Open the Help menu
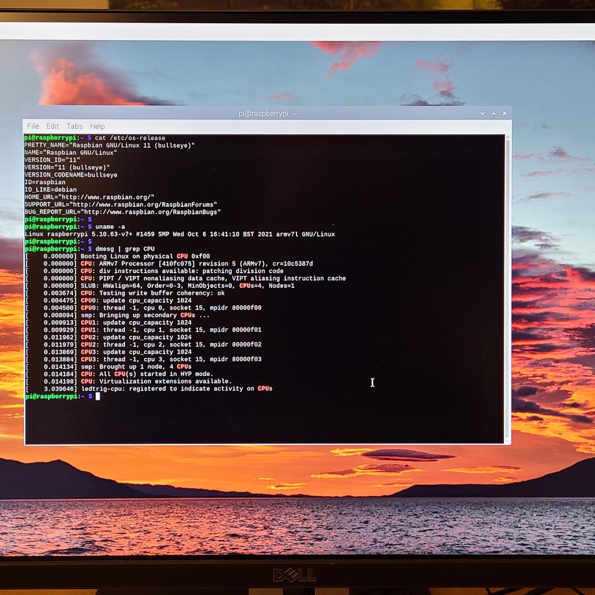The width and height of the screenshot is (595, 595). coord(97,126)
